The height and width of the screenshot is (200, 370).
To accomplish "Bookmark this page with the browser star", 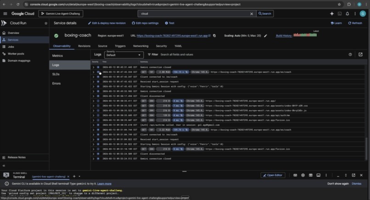I will 339,4.
